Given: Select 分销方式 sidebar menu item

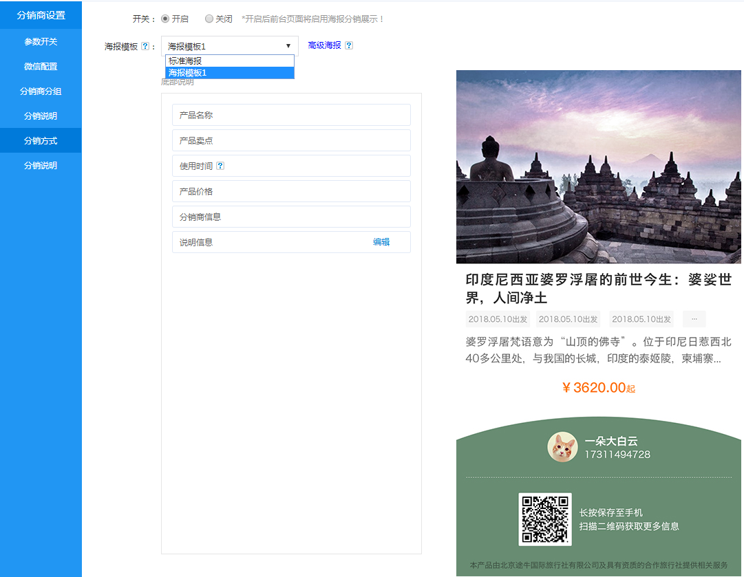Looking at the screenshot, I should pyautogui.click(x=41, y=141).
